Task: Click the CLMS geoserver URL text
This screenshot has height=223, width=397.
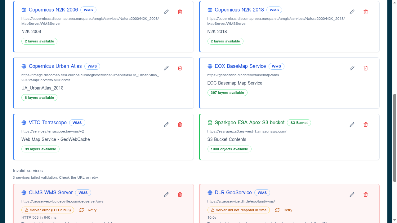Action: coord(62,201)
